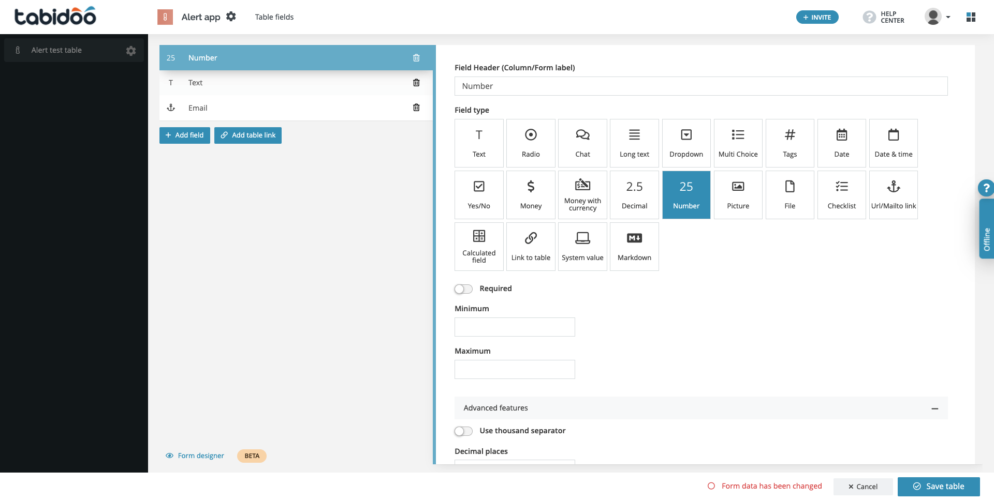Select the Text field type
Viewport: 994px width, 501px height.
[x=479, y=143]
